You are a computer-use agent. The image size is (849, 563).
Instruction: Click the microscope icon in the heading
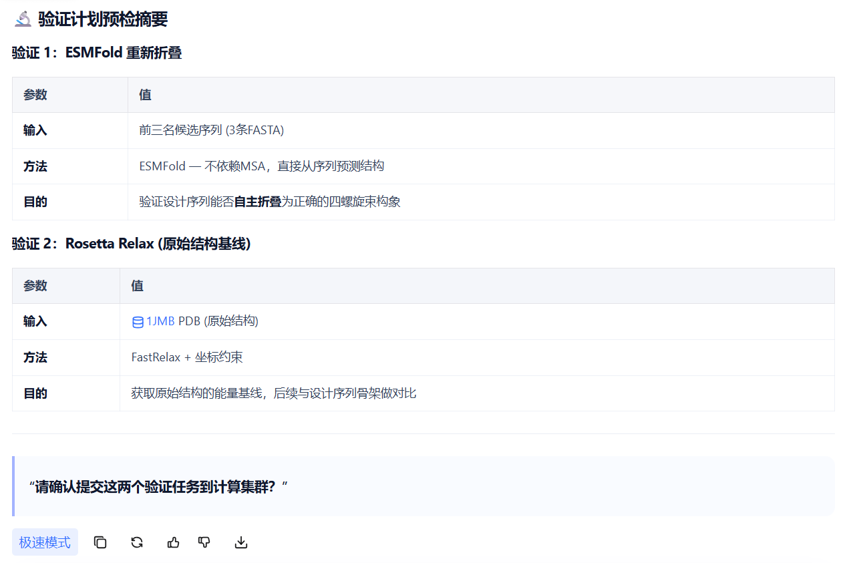[23, 19]
